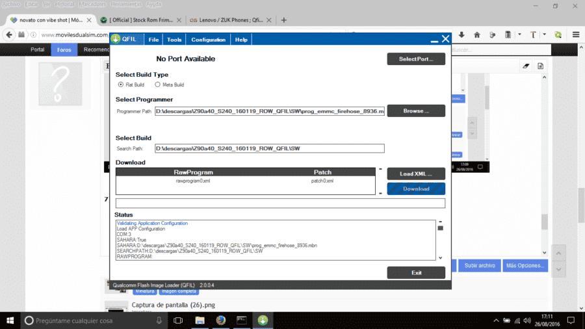Image resolution: width=585 pixels, height=329 pixels.
Task: Click Más Opciones button on forum
Action: point(525,265)
